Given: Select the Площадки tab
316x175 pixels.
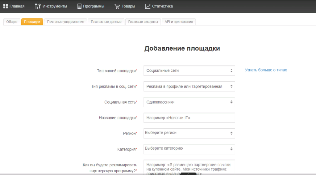Looking at the screenshot, I should (x=32, y=22).
